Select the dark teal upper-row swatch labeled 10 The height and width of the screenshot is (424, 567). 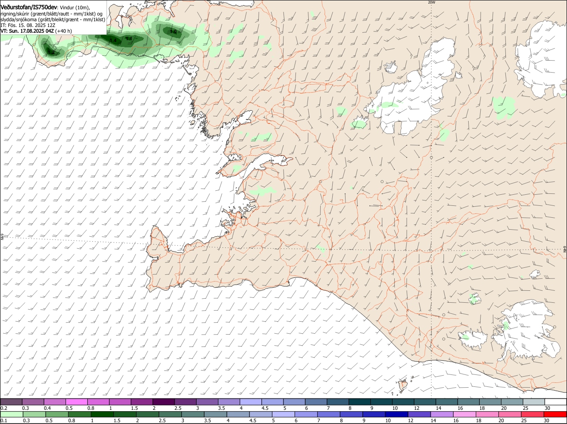(403, 401)
